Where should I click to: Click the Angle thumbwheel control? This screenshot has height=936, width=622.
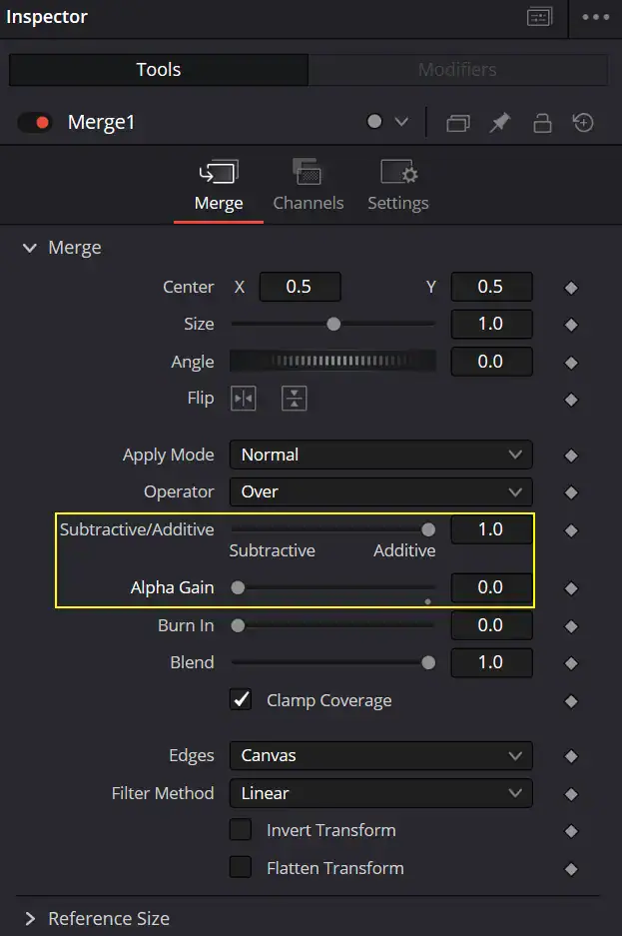332,362
